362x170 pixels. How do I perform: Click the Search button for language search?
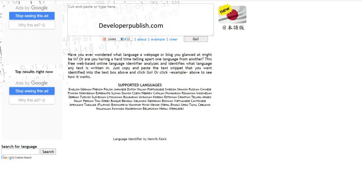[x=48, y=152]
